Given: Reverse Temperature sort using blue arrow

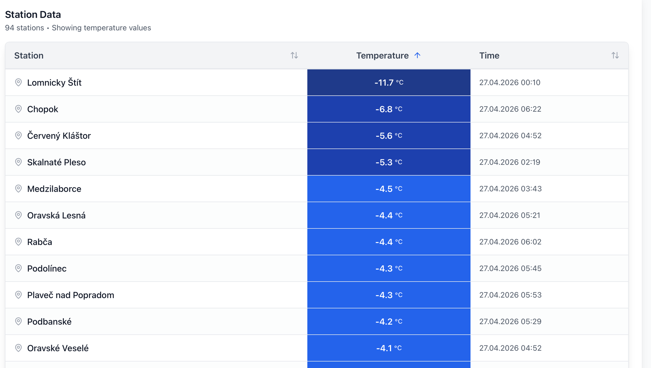Looking at the screenshot, I should pos(417,56).
